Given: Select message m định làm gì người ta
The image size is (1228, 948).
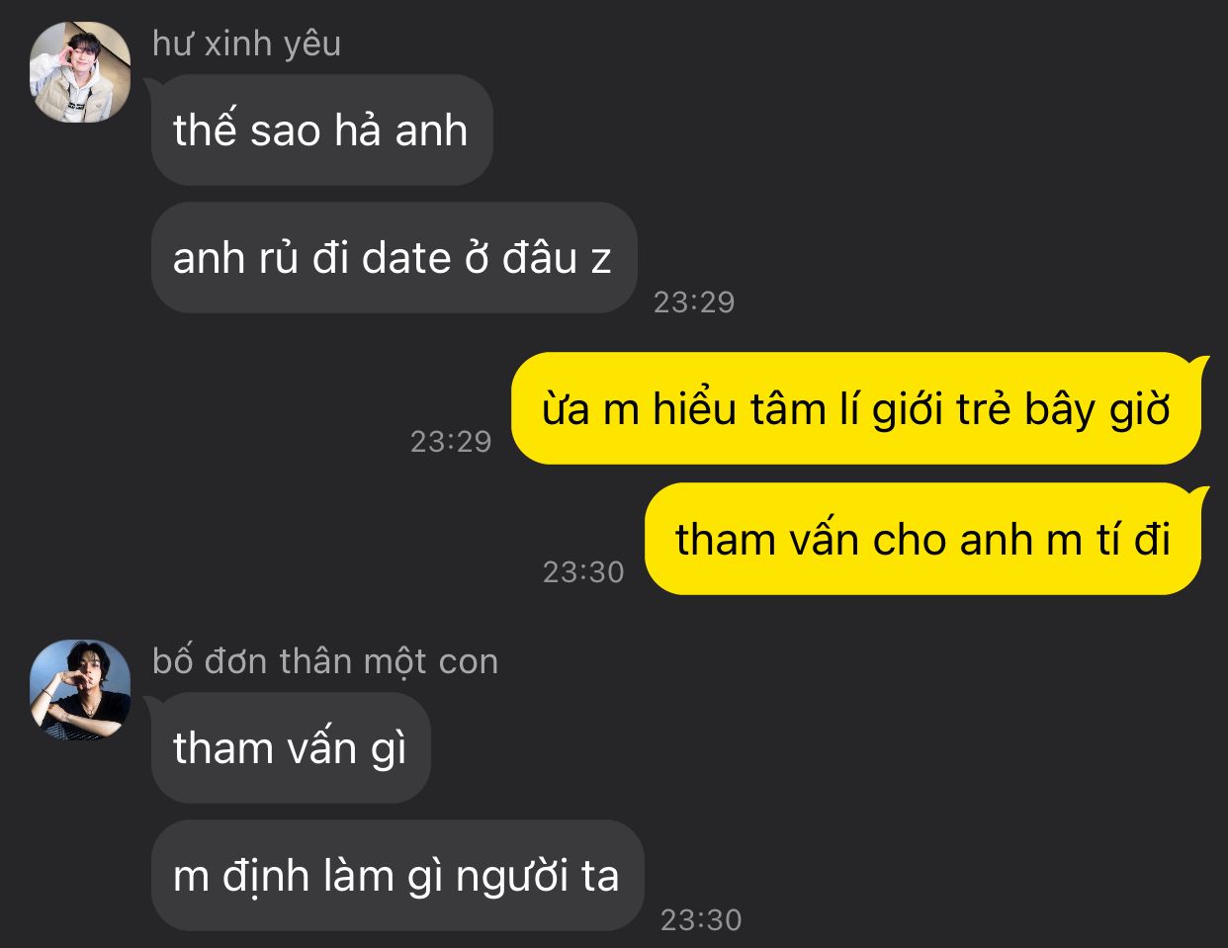Looking at the screenshot, I should 397,876.
